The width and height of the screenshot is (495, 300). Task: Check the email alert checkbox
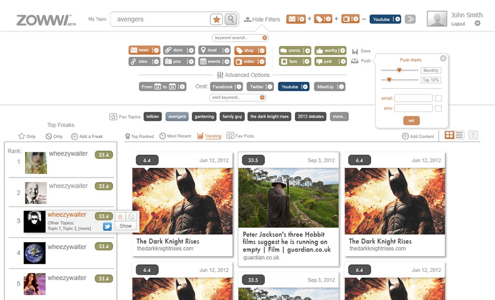tap(438, 99)
